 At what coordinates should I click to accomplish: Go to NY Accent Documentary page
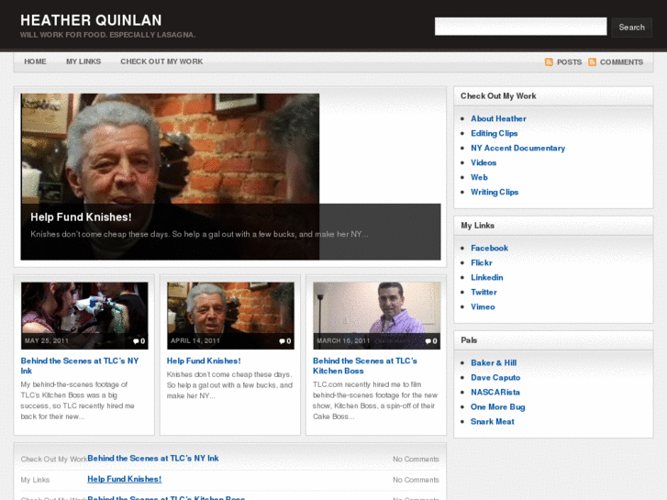click(517, 148)
